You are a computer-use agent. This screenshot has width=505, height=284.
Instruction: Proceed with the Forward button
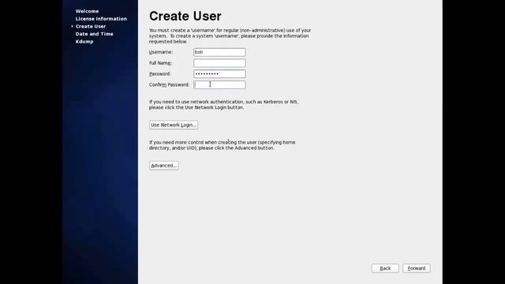[416, 268]
